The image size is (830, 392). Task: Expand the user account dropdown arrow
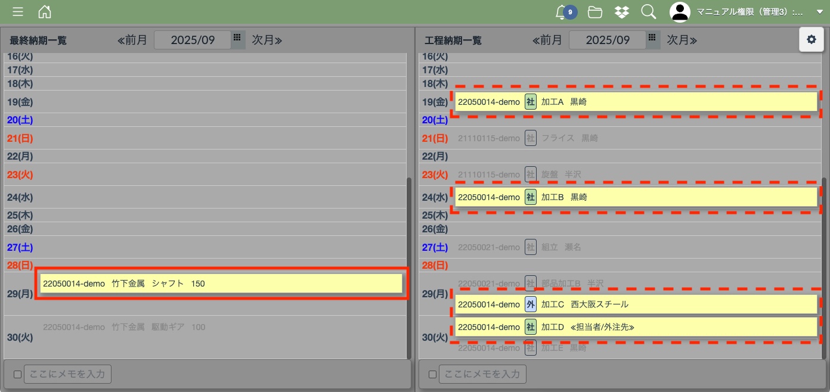point(819,12)
